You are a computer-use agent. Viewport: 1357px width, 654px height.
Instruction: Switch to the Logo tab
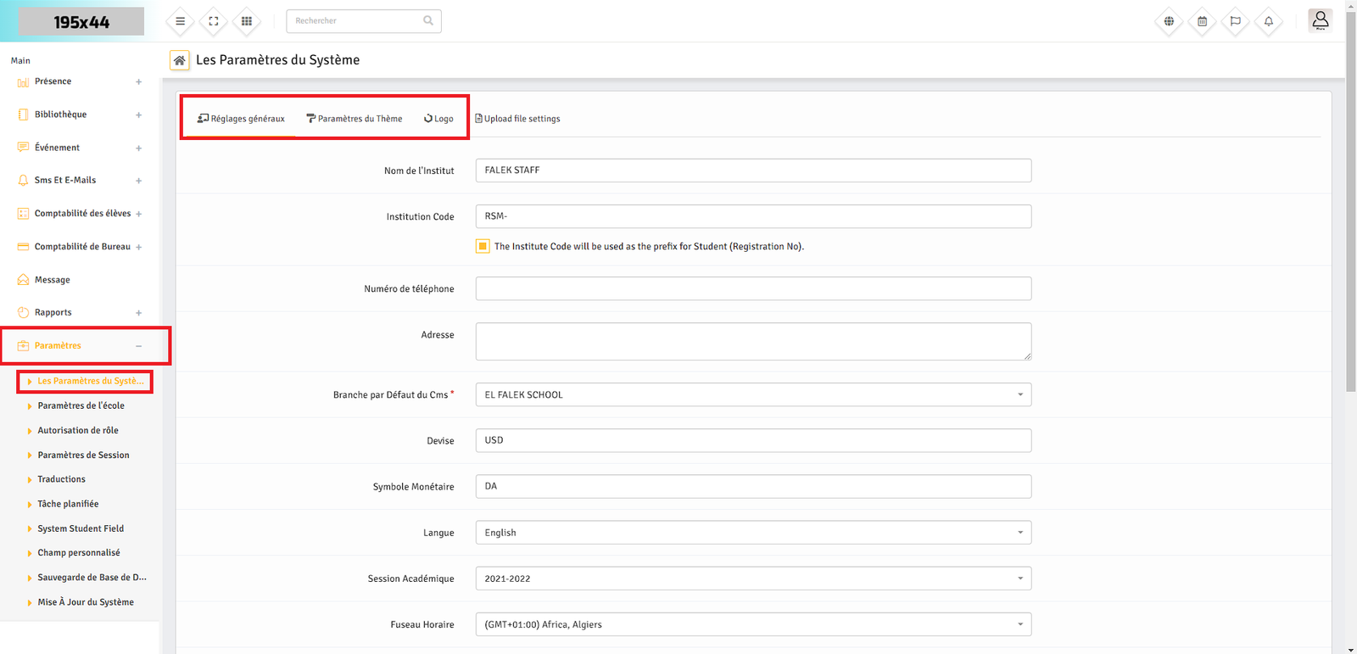click(439, 119)
